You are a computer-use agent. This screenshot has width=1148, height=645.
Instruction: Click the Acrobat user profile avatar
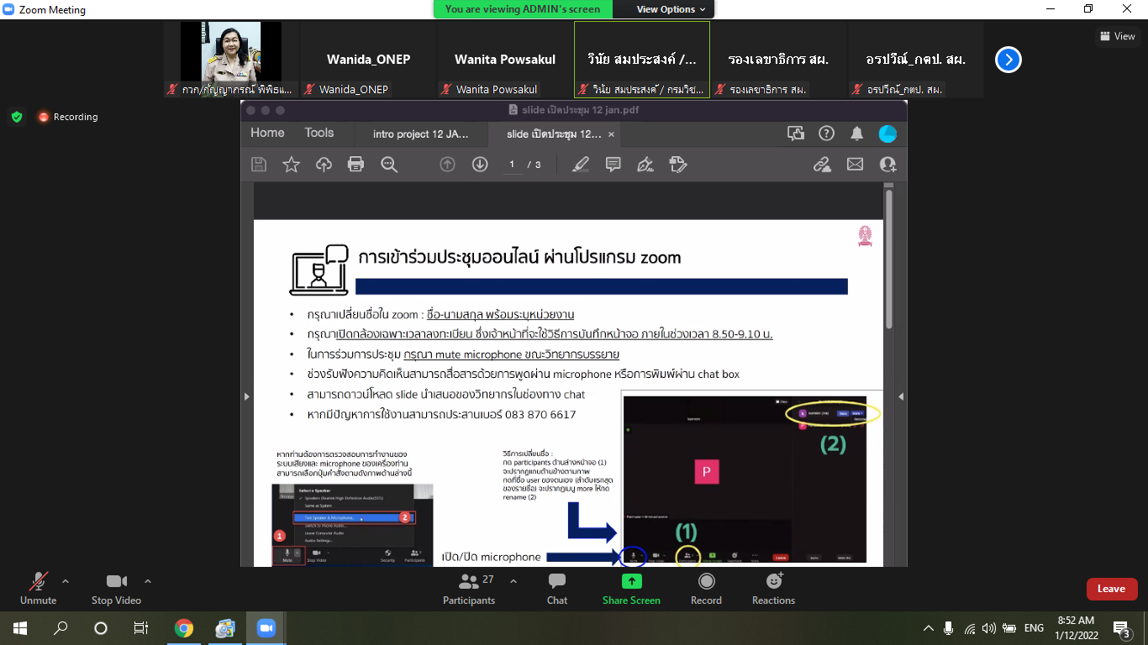887,134
